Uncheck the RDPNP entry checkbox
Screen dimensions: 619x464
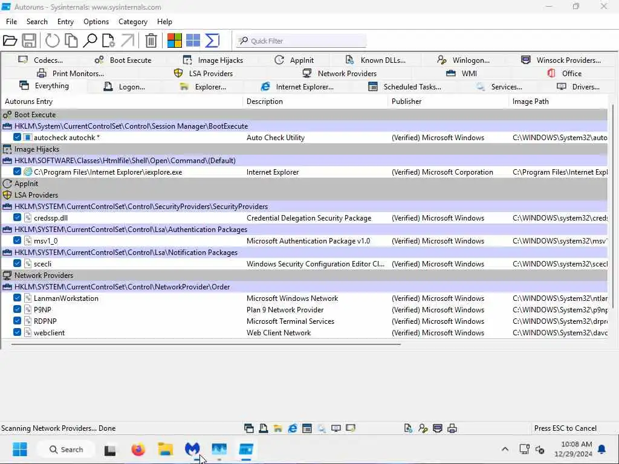[x=17, y=321]
